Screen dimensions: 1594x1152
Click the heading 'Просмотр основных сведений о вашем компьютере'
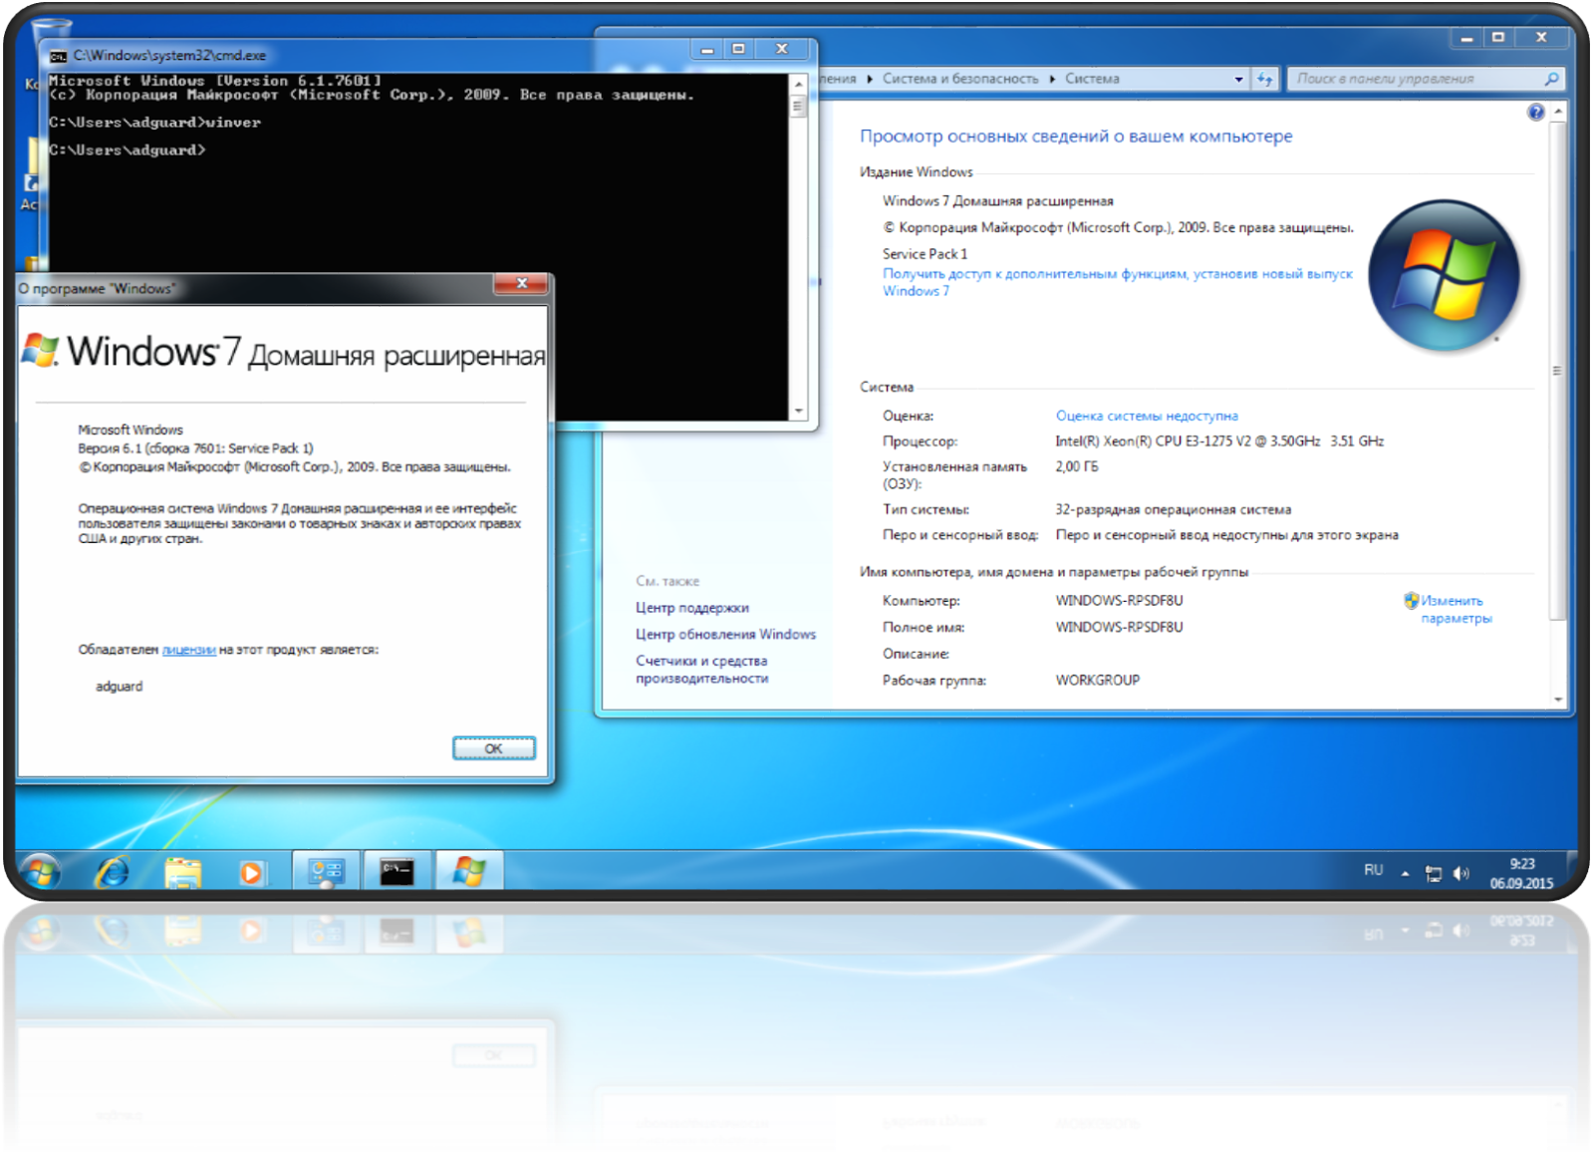[x=1076, y=137]
